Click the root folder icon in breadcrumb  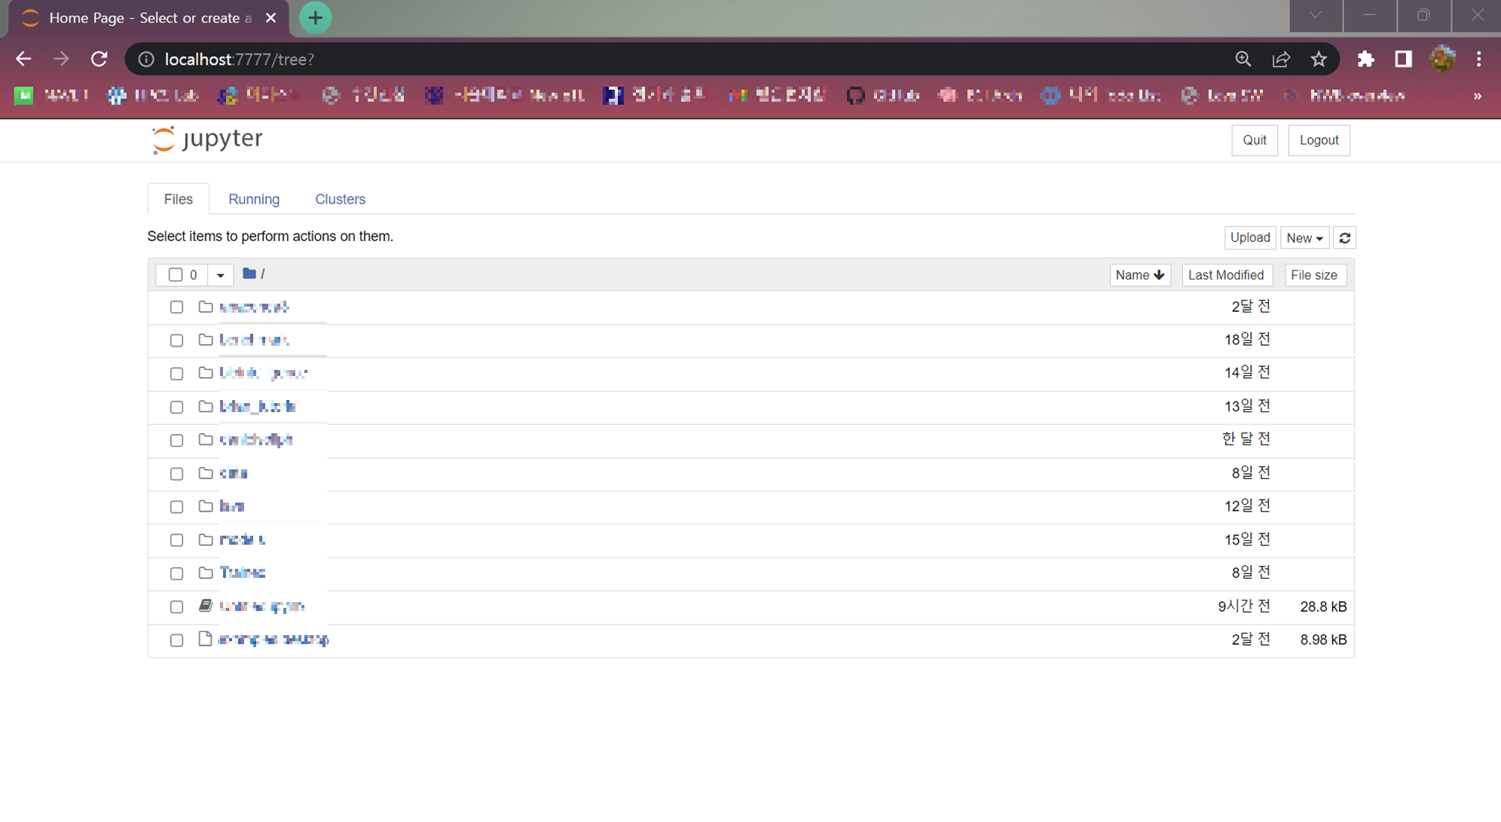click(x=249, y=273)
